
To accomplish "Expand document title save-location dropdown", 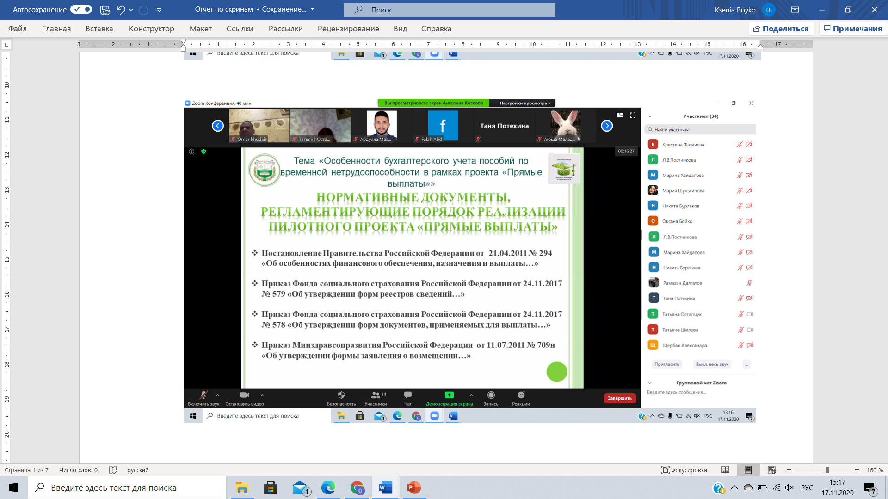I will 312,10.
